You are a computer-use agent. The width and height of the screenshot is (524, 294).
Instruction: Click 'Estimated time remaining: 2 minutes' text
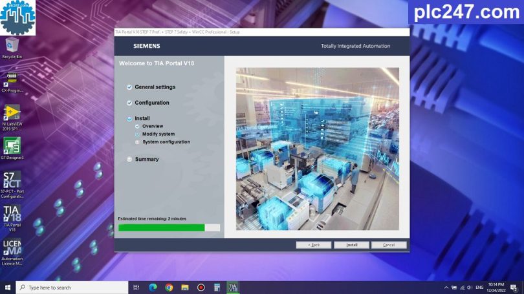pyautogui.click(x=152, y=219)
